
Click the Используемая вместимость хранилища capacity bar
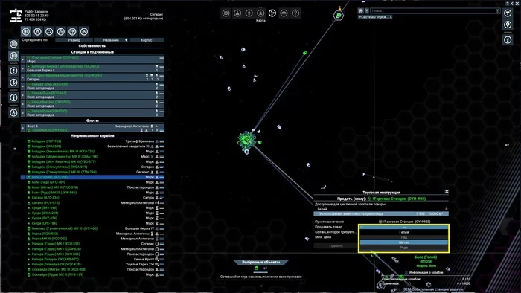(x=381, y=213)
